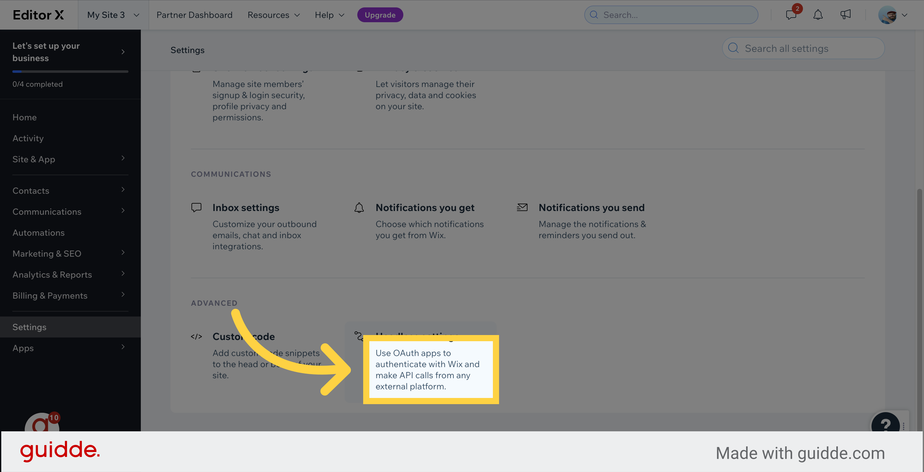Open the chat messages icon
924x472 pixels.
coord(791,15)
